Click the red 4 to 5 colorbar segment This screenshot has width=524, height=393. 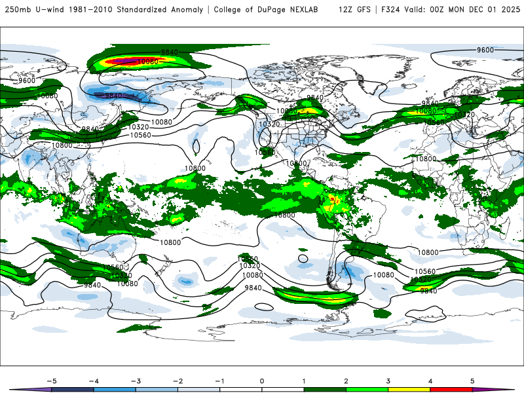pyautogui.click(x=451, y=390)
